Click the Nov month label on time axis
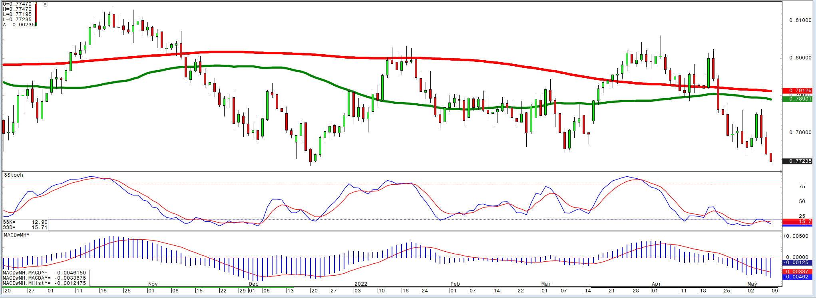 point(153,284)
